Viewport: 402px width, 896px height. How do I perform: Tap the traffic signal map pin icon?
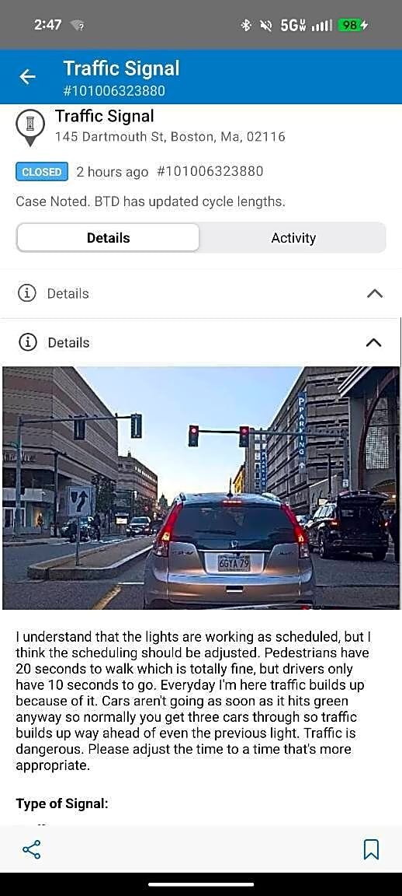(x=30, y=128)
